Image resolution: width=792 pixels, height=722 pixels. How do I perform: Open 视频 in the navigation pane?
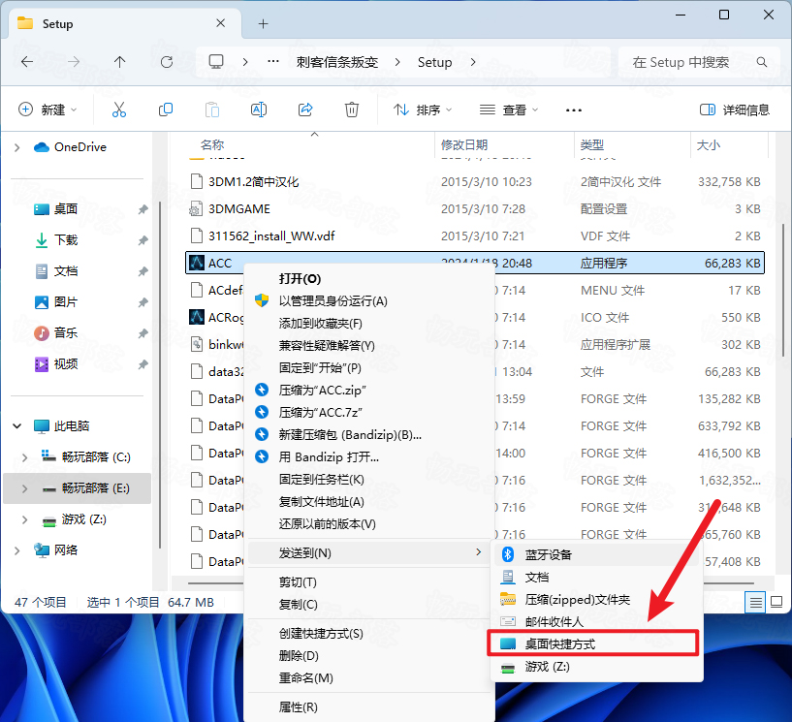66,364
